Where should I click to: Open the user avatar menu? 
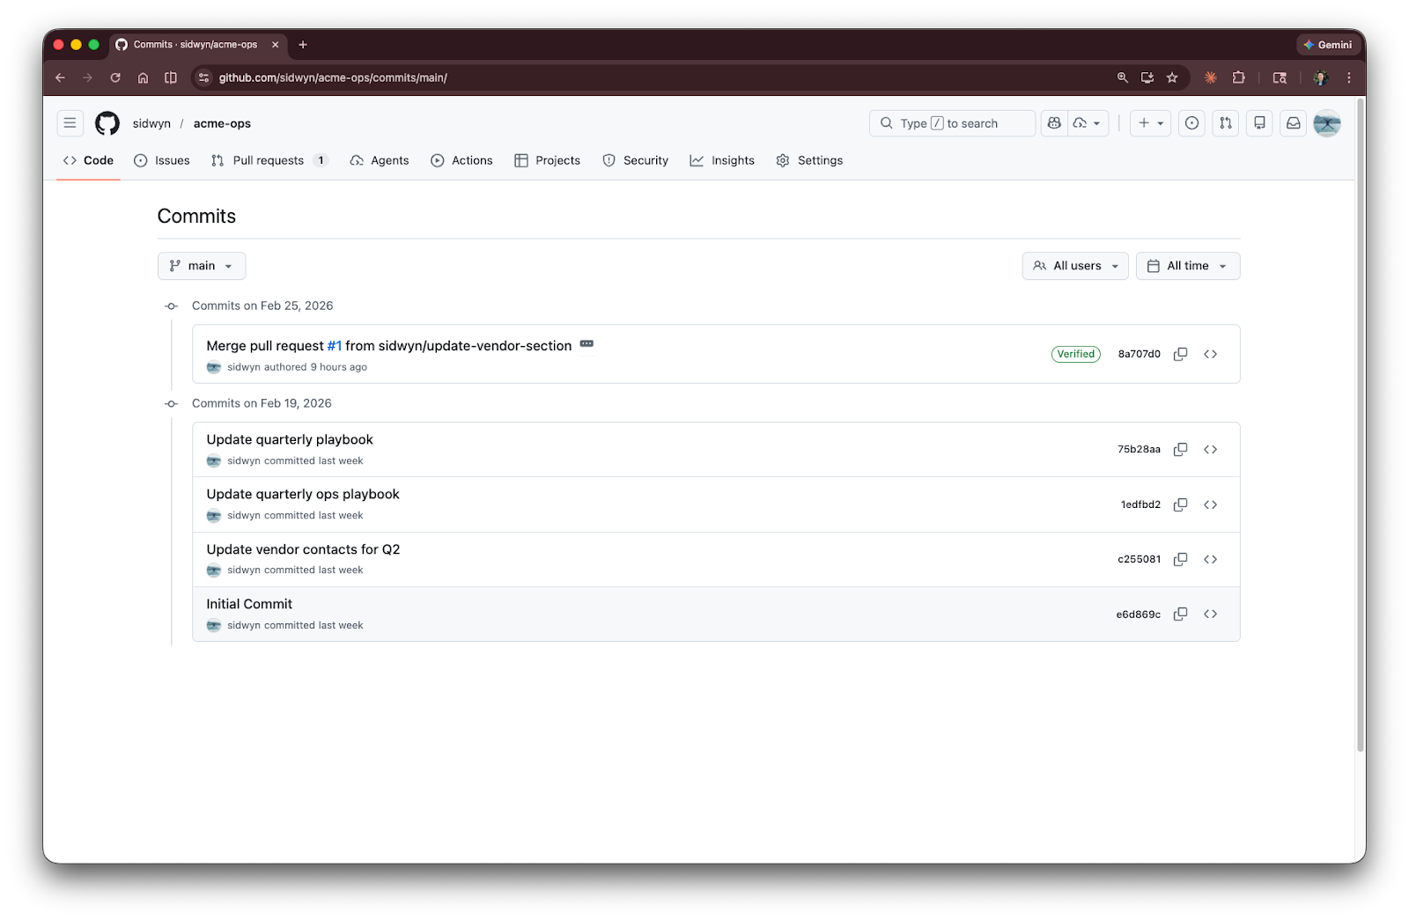tap(1327, 123)
